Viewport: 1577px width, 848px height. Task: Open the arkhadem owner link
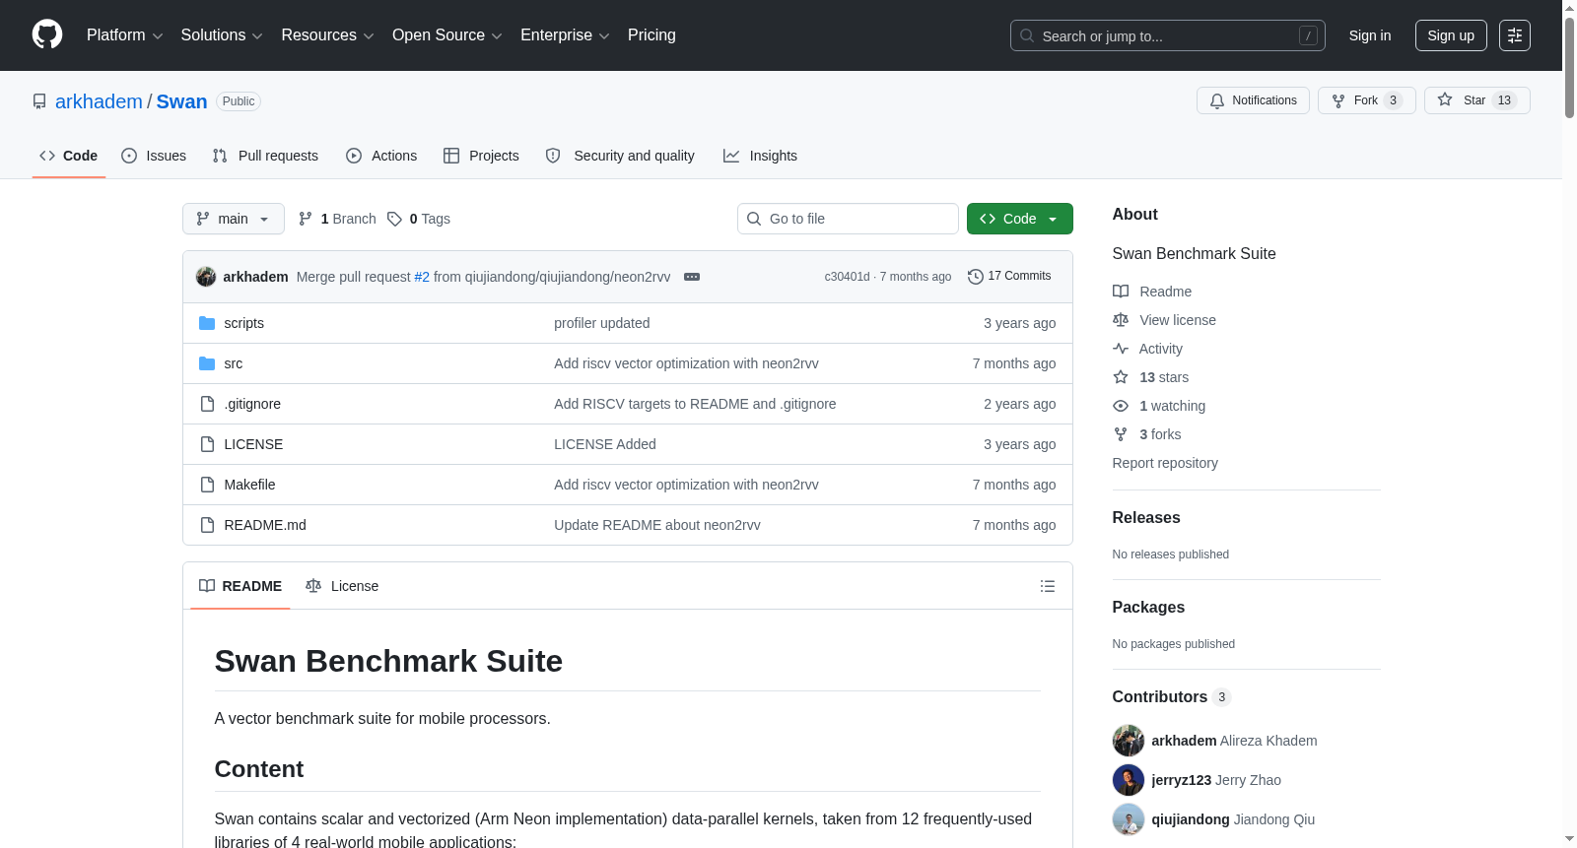click(99, 101)
